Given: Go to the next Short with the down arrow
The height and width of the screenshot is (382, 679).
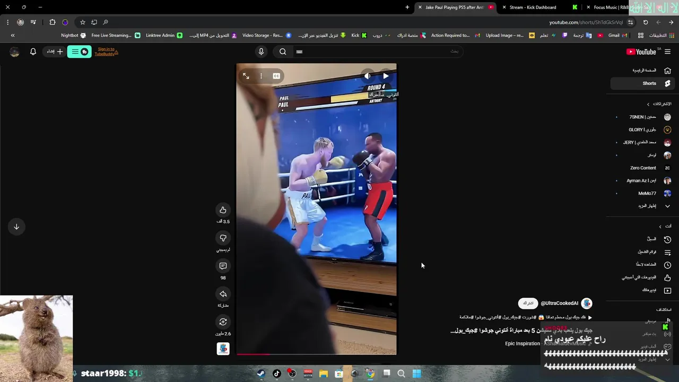Looking at the screenshot, I should coord(16,227).
